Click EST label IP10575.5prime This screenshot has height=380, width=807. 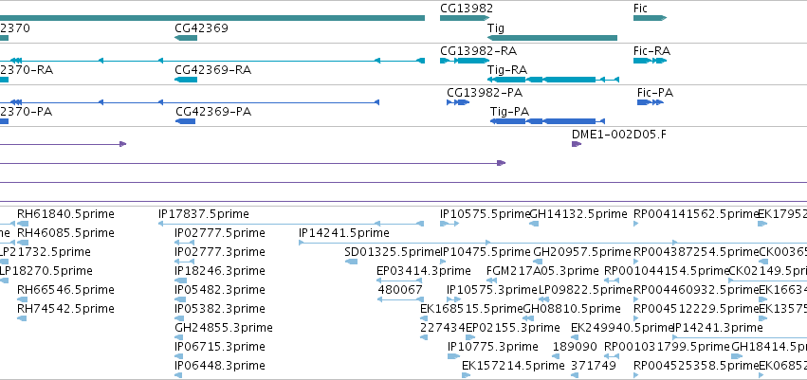pos(485,214)
